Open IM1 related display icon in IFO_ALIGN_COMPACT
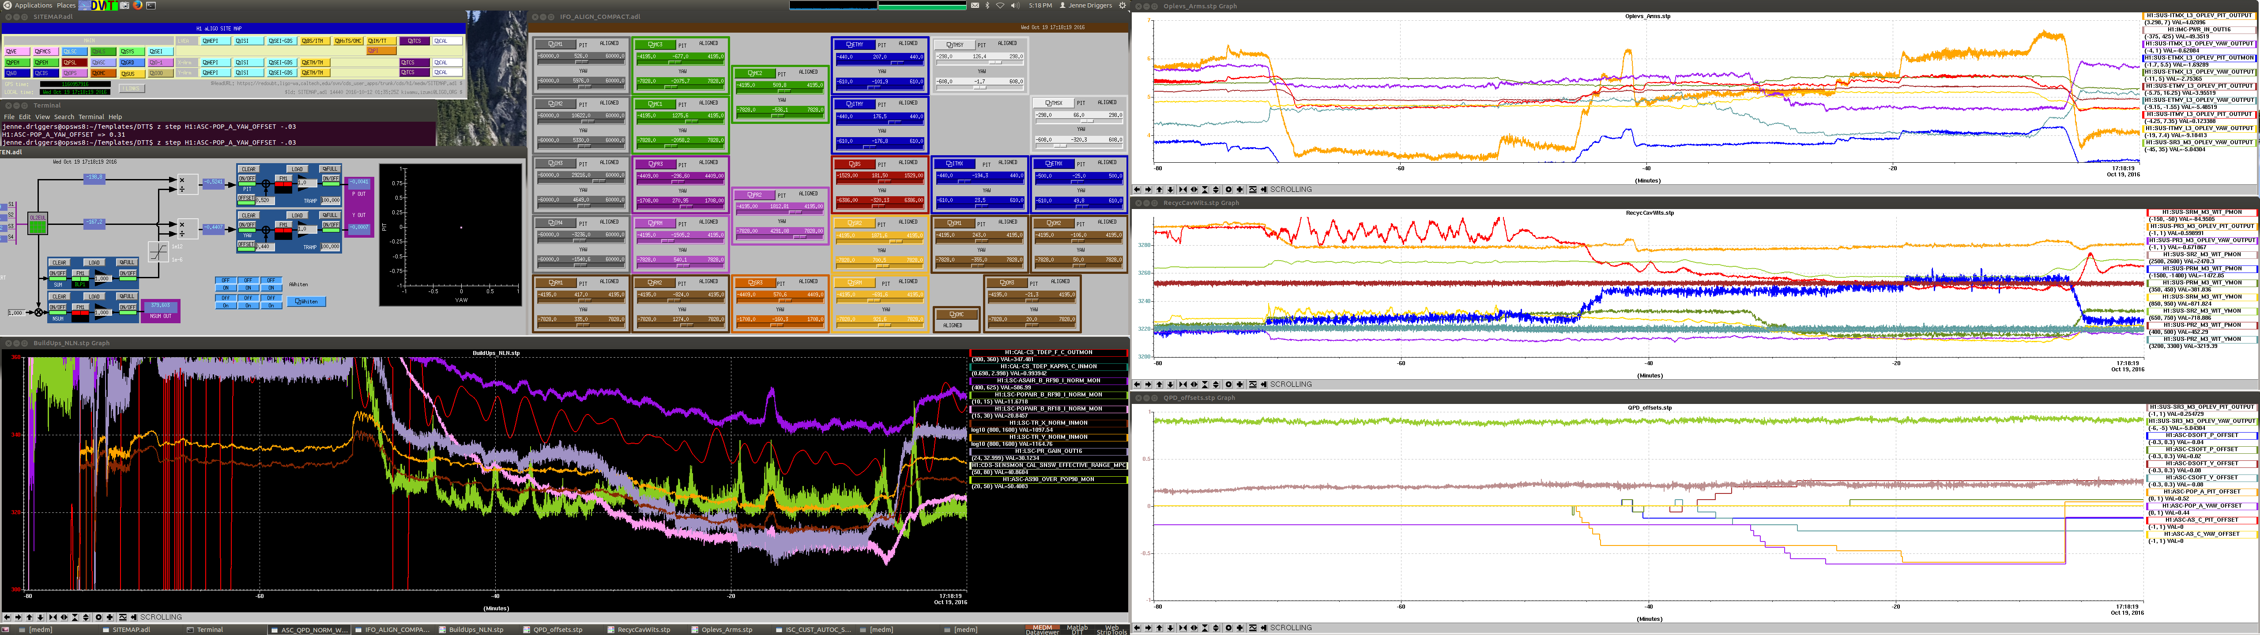The image size is (2260, 635). click(x=556, y=44)
